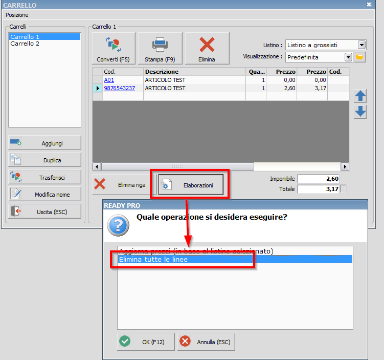Open the Posizione menu
The image size is (384, 360).
click(17, 15)
